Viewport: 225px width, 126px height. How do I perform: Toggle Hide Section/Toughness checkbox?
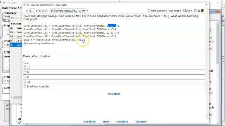point(149,10)
